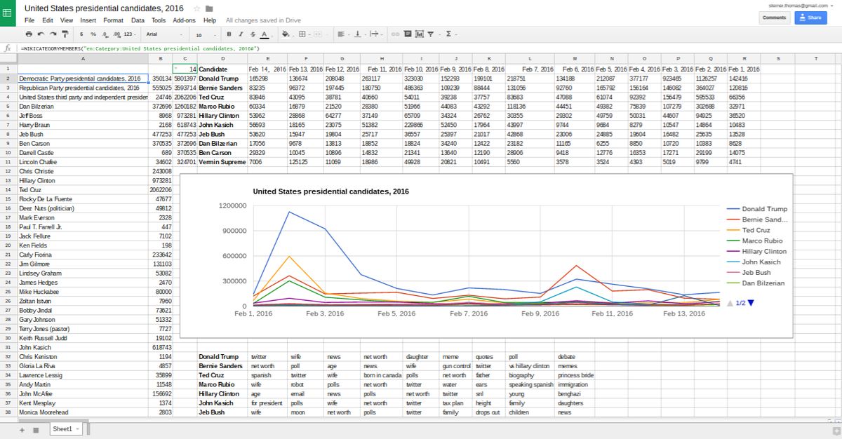Viewport: 842px width, 439px height.
Task: Click the undo arrow icon
Action: (x=41, y=34)
